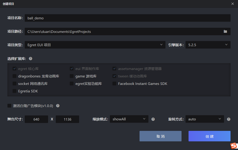The image size is (238, 150).
Task: Toggle tween 缓动动画库 checkbox
Action: pyautogui.click(x=114, y=76)
